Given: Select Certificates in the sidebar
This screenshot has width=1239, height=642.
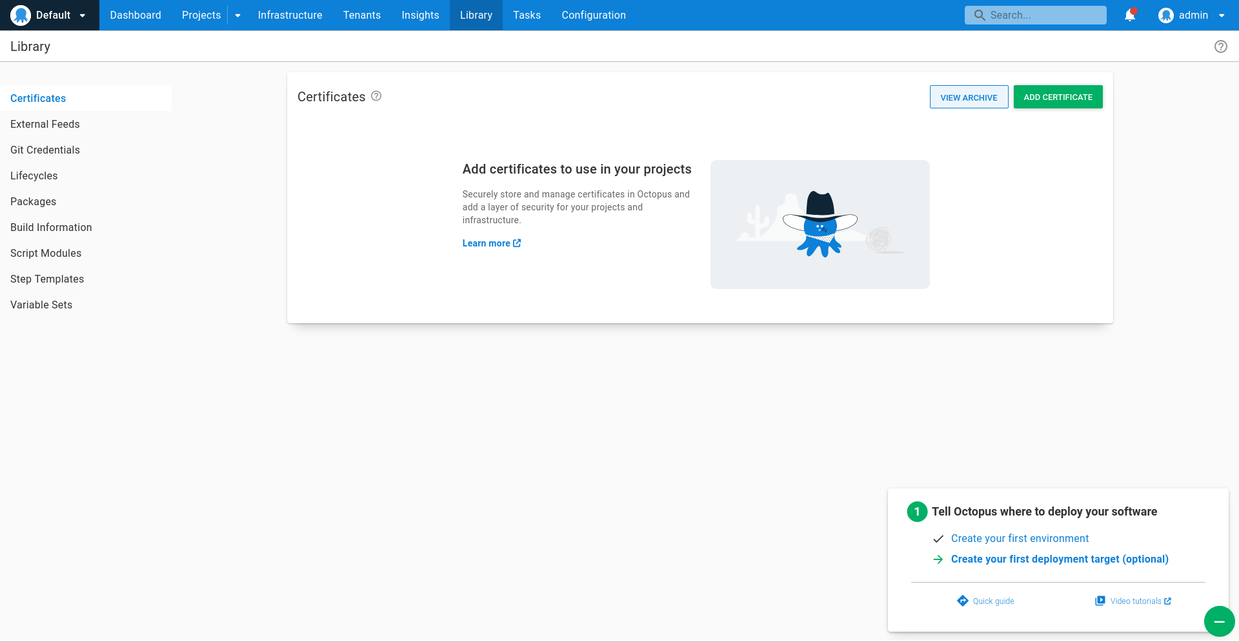Looking at the screenshot, I should 86,98.
